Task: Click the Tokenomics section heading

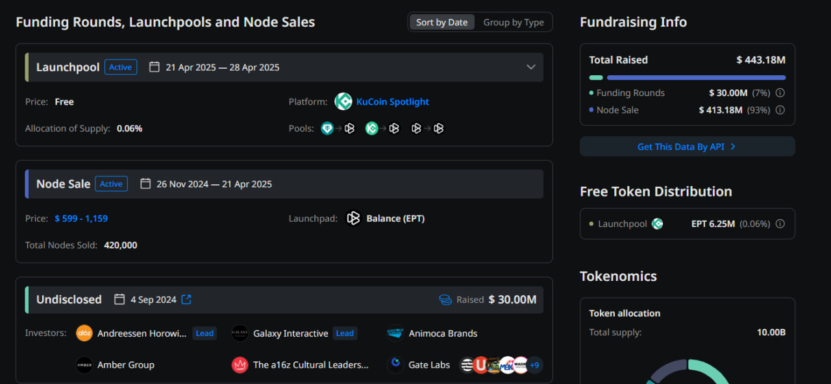Action: pos(618,276)
